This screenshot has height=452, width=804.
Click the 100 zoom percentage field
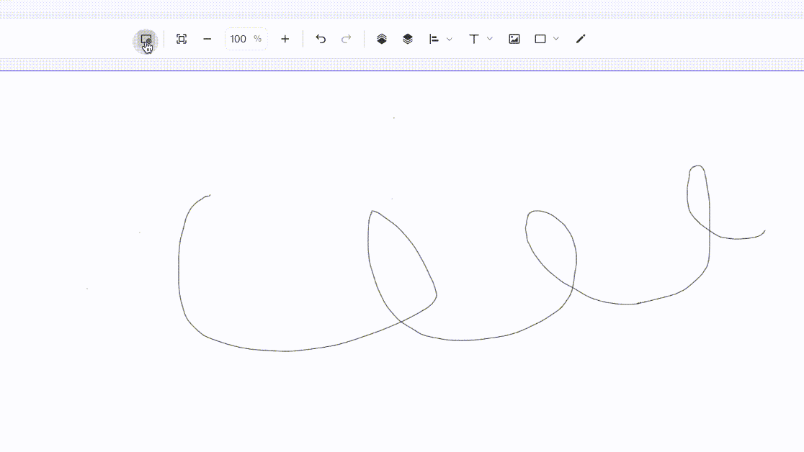point(246,39)
